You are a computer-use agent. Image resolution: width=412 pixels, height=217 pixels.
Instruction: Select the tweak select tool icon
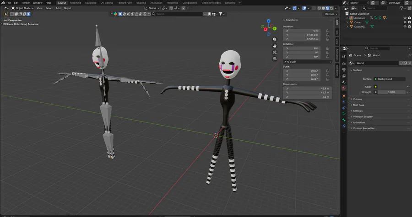pos(6,14)
